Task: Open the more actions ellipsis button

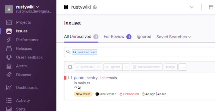Action: click(182, 67)
